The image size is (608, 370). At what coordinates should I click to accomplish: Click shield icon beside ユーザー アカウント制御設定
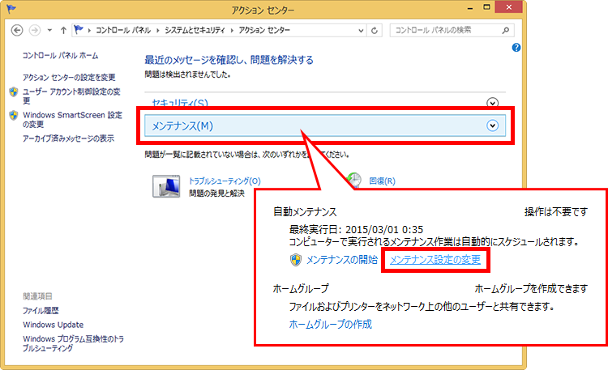click(x=14, y=91)
